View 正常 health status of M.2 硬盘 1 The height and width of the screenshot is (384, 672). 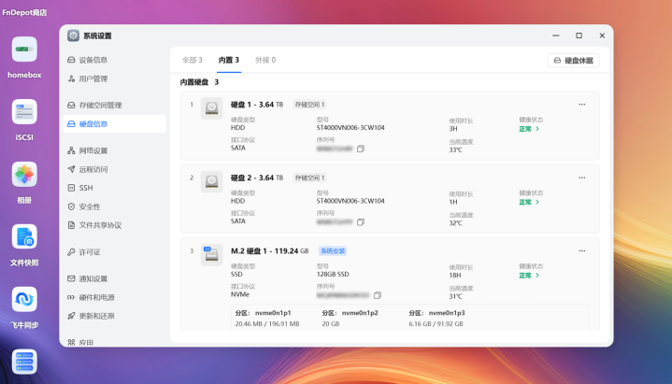(x=529, y=276)
